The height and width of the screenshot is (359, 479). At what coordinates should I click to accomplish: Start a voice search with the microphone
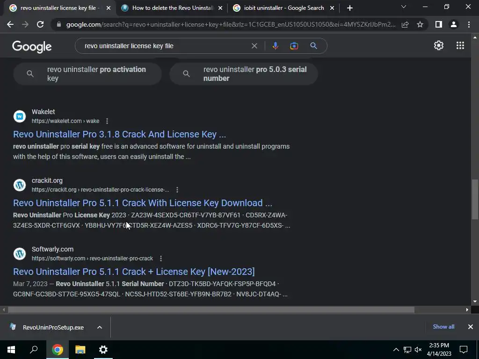pos(275,46)
